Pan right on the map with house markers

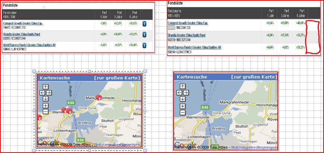pos(49,93)
